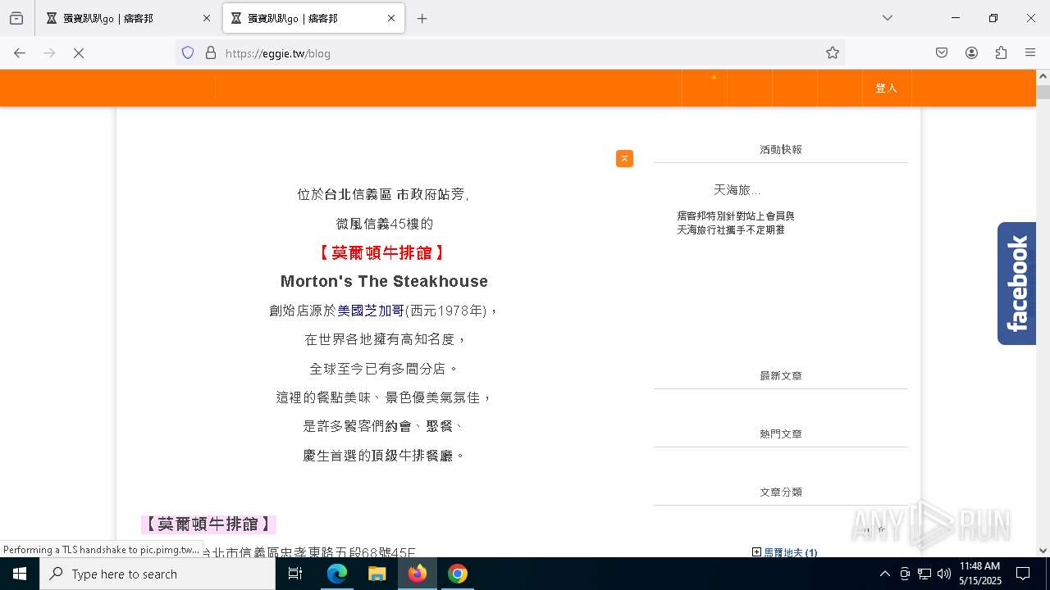This screenshot has height=590, width=1050.
Task: Show hidden tray icons chevron
Action: tap(884, 574)
